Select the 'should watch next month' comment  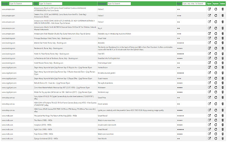(107, 125)
